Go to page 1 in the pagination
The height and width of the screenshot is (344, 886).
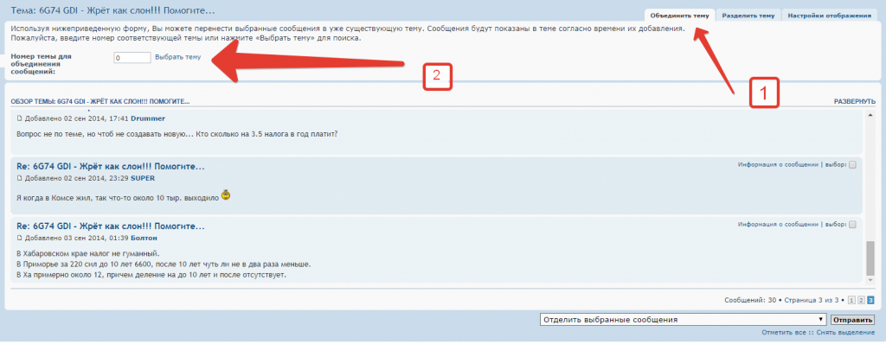point(852,301)
